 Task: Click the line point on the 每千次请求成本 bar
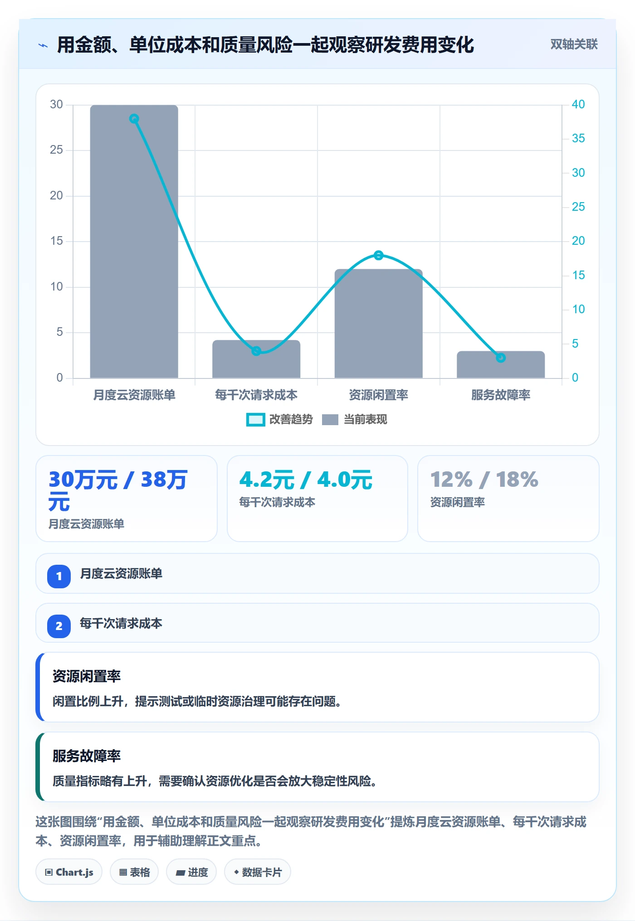[256, 351]
